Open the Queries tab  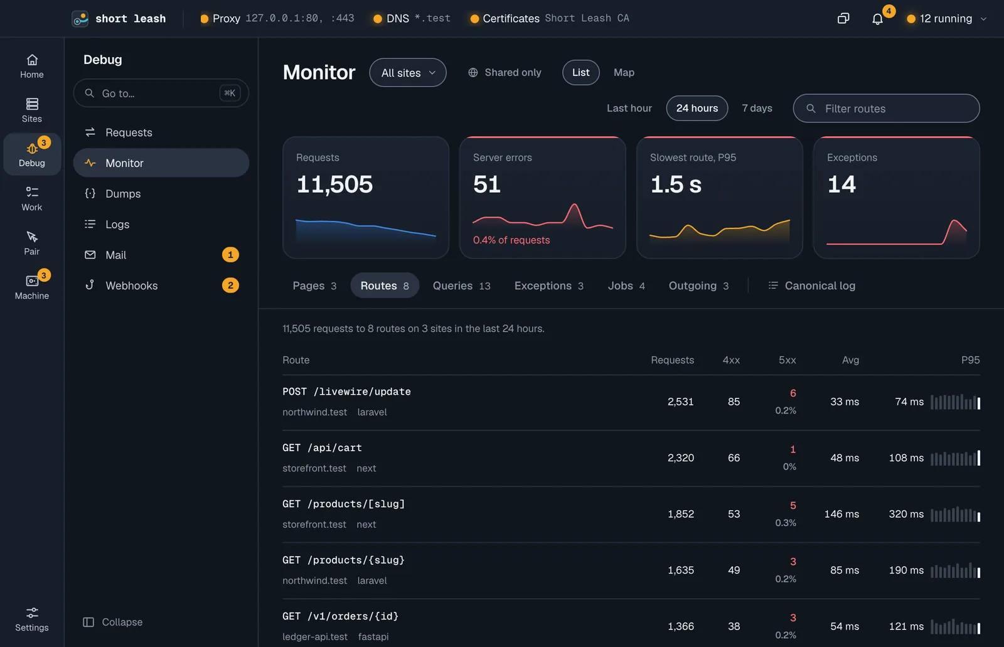point(462,286)
